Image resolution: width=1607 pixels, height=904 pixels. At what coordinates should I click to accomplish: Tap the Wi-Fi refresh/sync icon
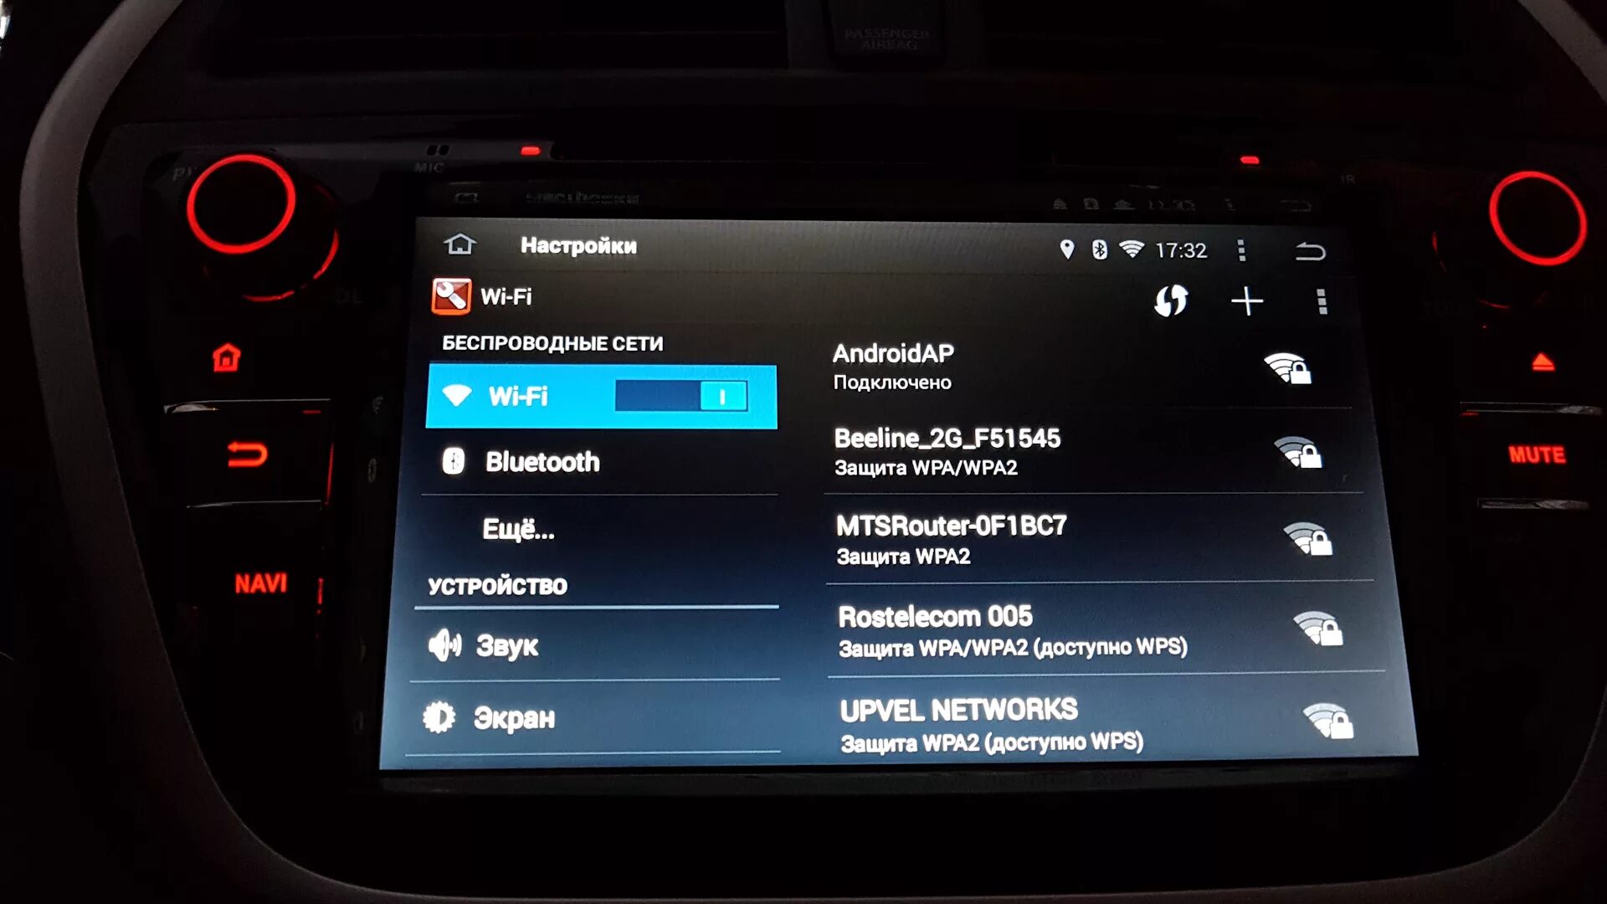coord(1174,301)
